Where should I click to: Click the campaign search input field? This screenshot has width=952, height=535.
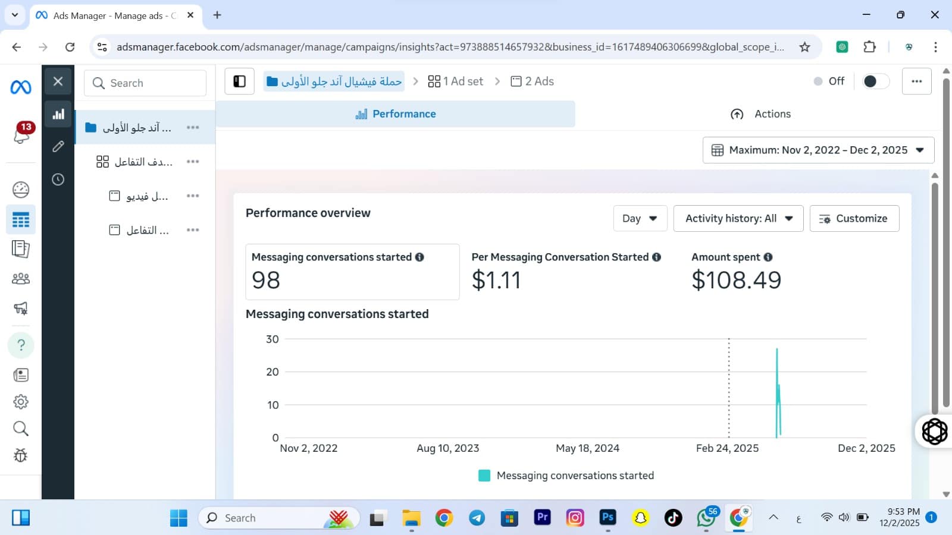point(146,83)
